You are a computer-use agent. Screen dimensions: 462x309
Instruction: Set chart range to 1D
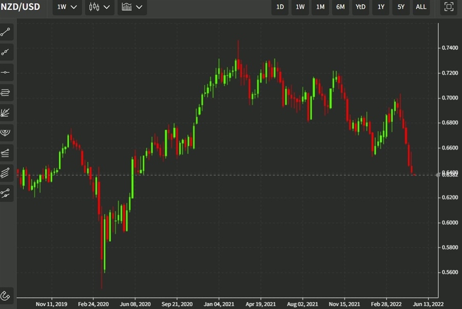[280, 7]
